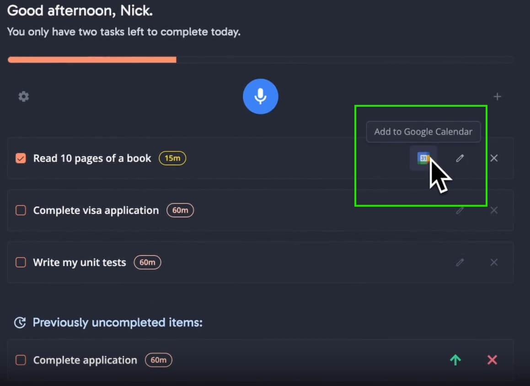Viewport: 530px width, 386px height.
Task: Edit the Complete visa application task
Action: pos(460,210)
